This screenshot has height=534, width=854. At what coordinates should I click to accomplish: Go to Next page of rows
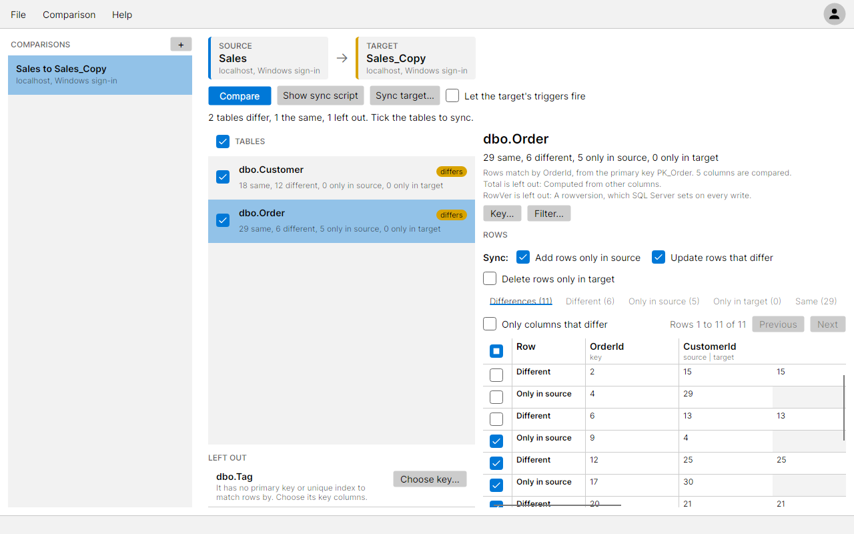tap(827, 324)
